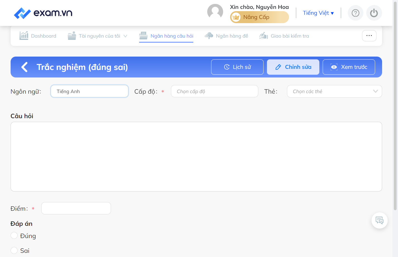Go back using the left arrow icon
This screenshot has width=398, height=257.
click(25, 67)
